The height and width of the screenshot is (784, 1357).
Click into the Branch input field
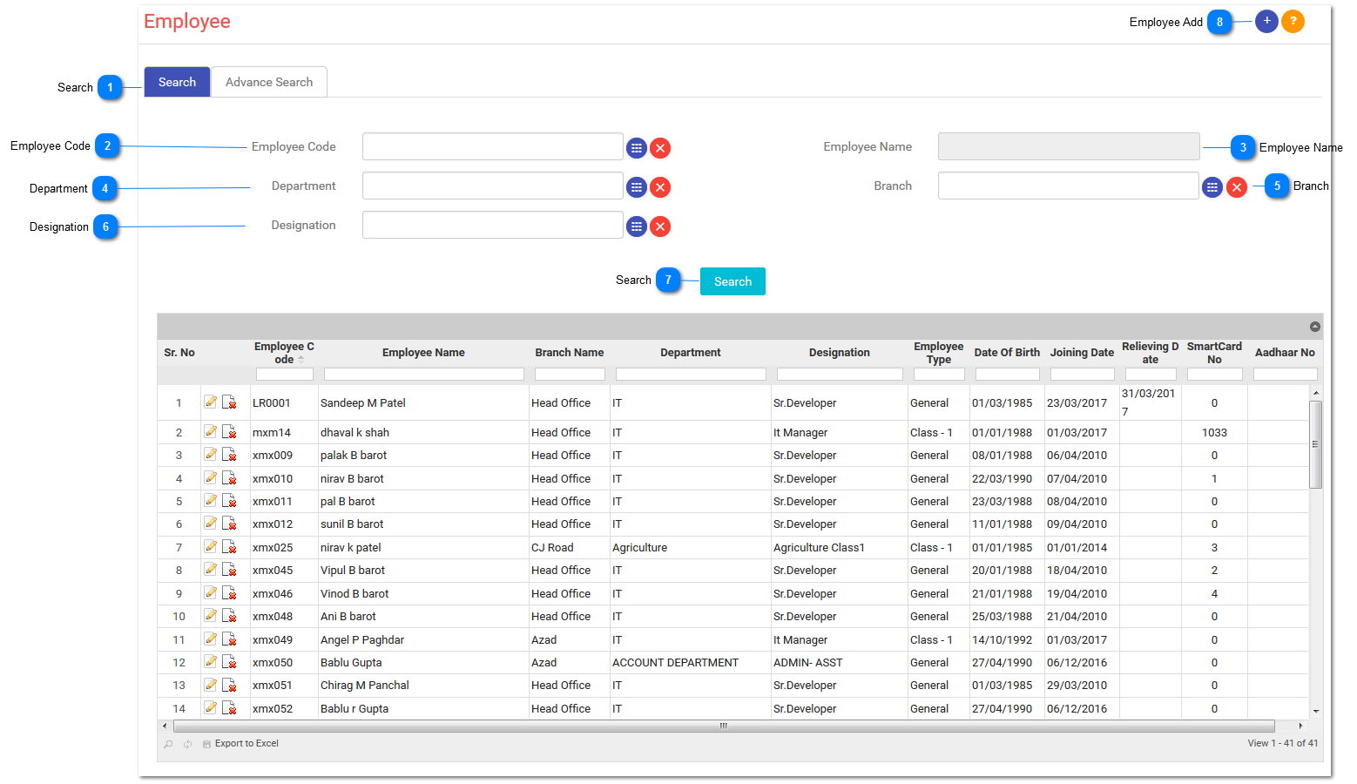click(x=1069, y=186)
